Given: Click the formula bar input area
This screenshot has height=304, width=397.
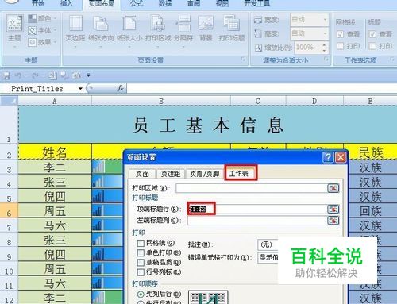Looking at the screenshot, I should [x=261, y=88].
